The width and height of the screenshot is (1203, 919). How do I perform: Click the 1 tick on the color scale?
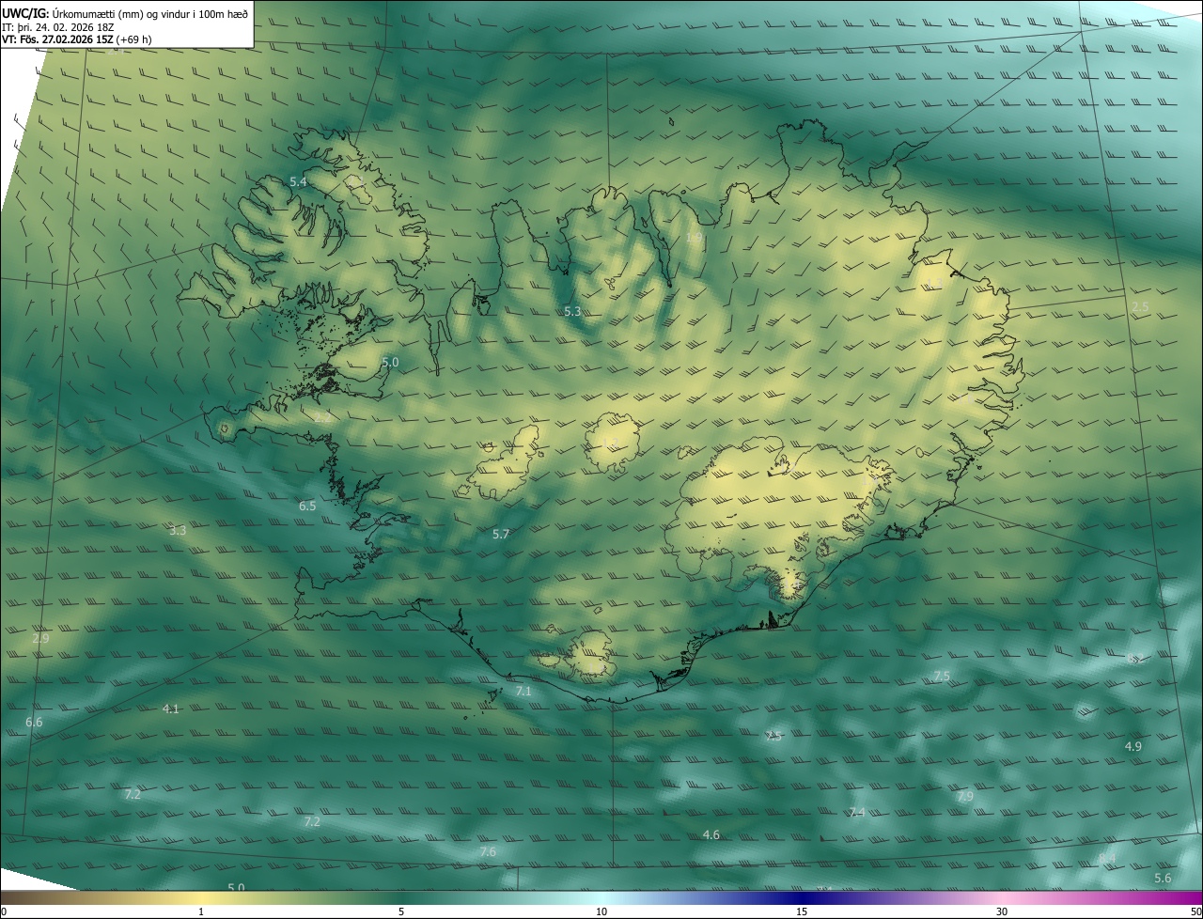pyautogui.click(x=201, y=911)
